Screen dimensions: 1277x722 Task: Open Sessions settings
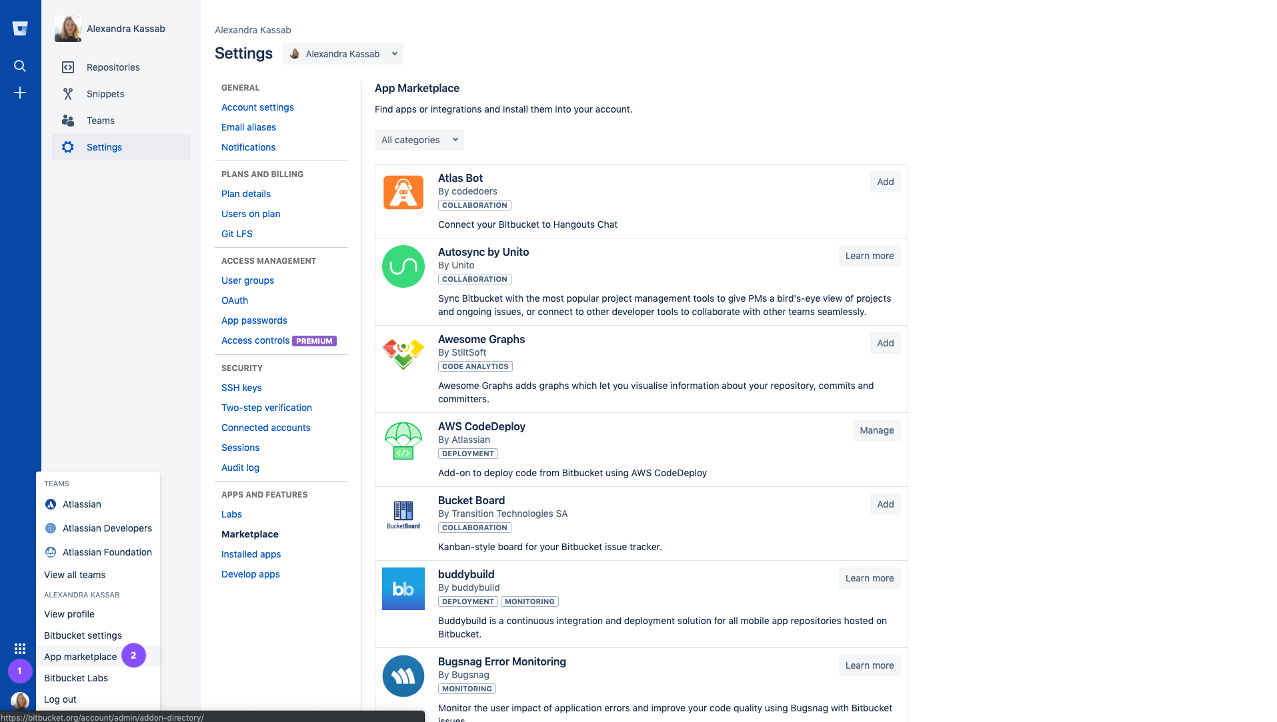[x=240, y=448]
